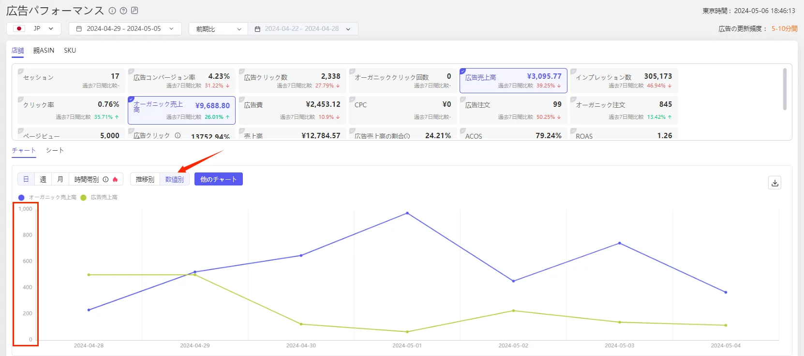Select the チャート tab
This screenshot has height=356, width=804.
click(x=24, y=150)
